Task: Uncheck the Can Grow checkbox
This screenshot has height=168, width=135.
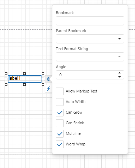Action: (60, 113)
